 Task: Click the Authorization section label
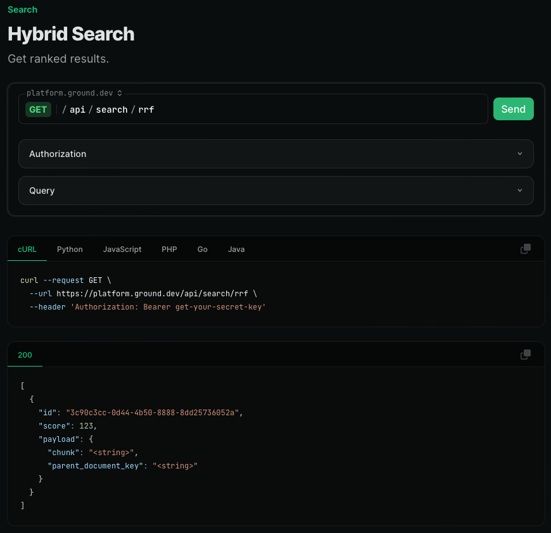click(58, 154)
